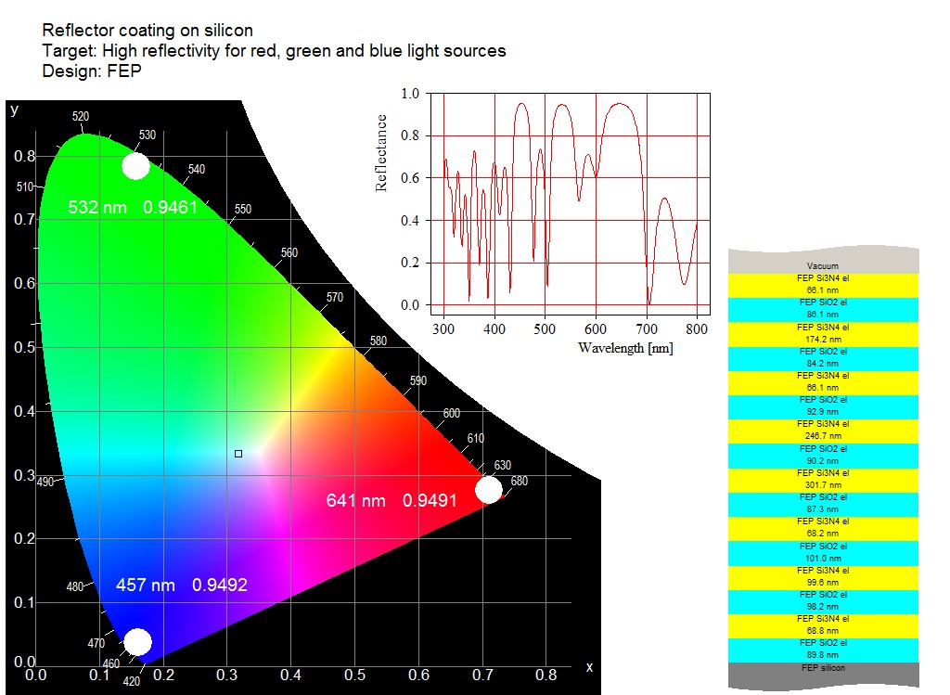Click the 520 wavelength label on the spectral locus

coord(81,116)
